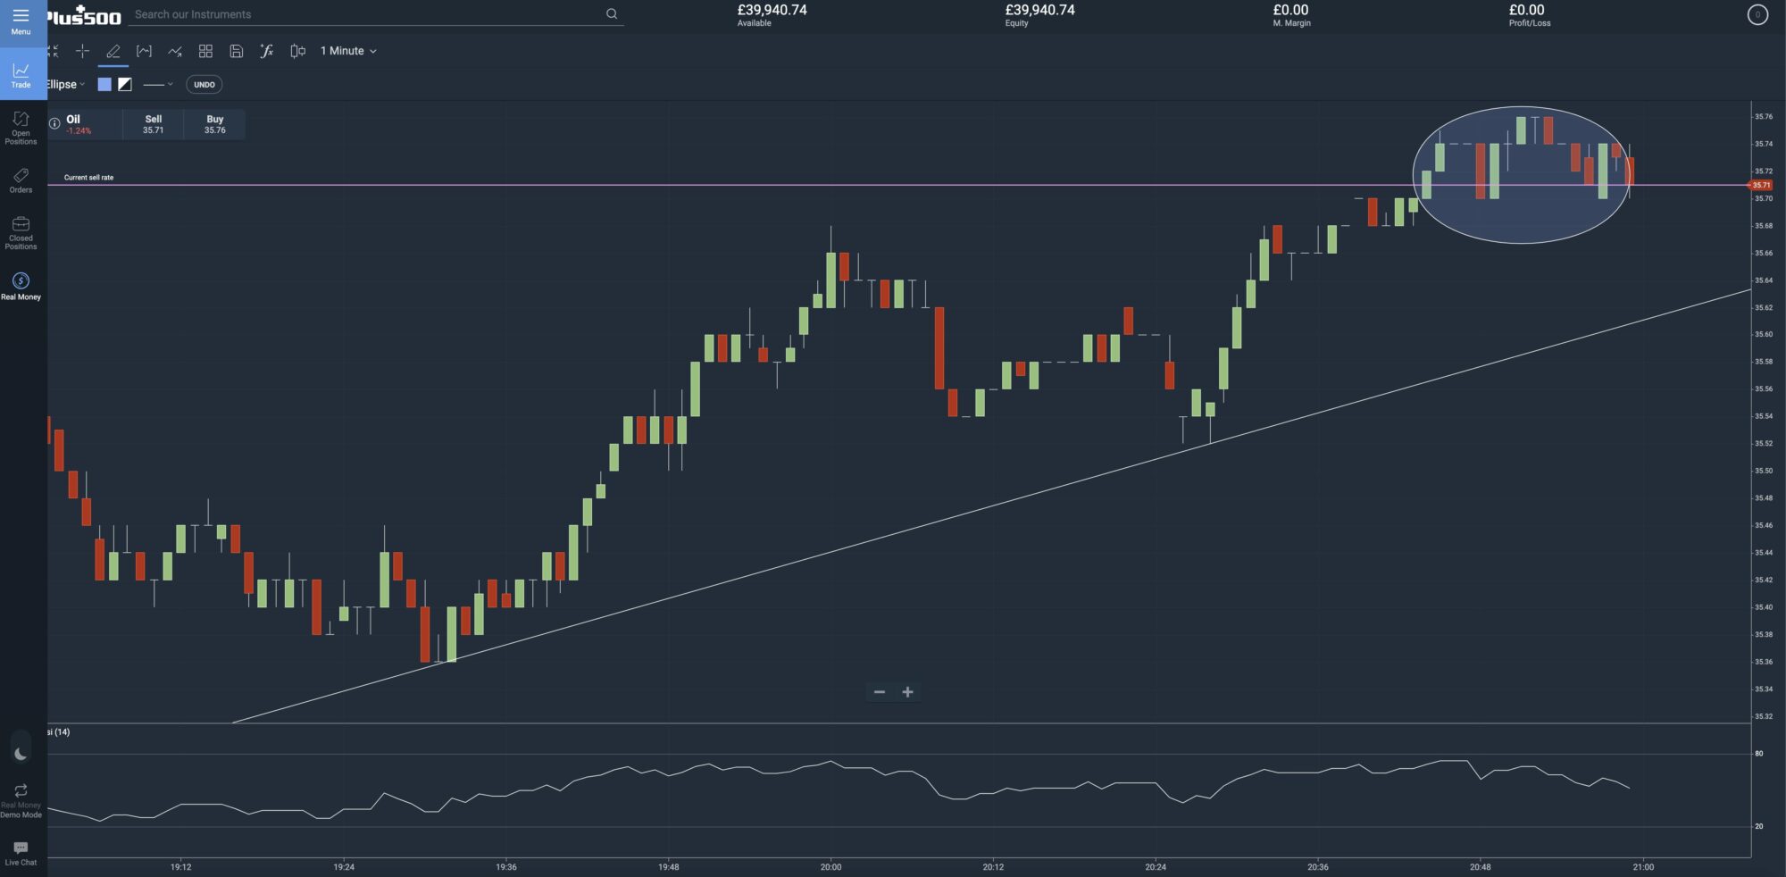Toggle dark mode moon switch
Viewport: 1786px width, 877px height.
(x=21, y=754)
